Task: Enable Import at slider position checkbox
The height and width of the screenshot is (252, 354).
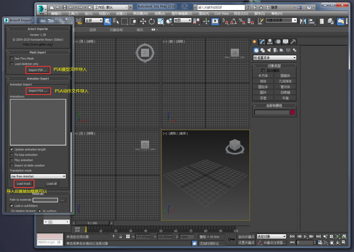Action: [x=12, y=165]
